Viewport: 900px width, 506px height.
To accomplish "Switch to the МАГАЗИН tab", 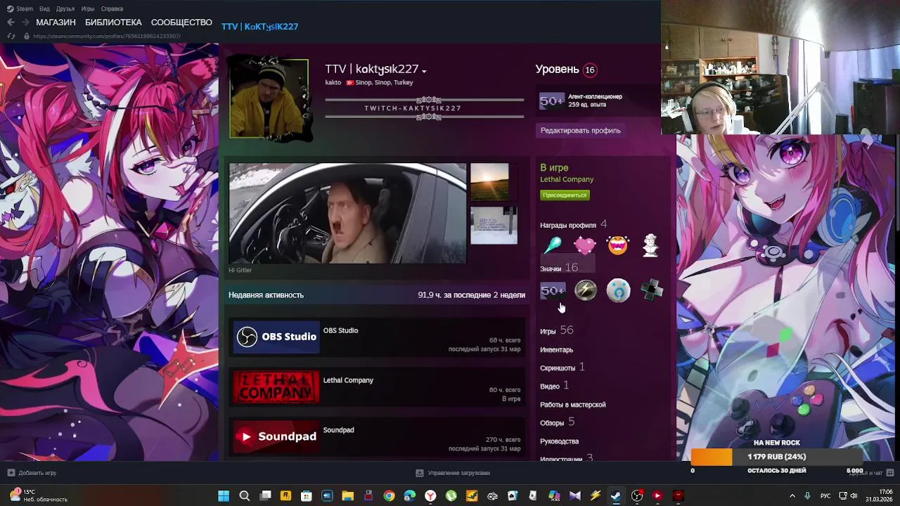I will click(56, 22).
